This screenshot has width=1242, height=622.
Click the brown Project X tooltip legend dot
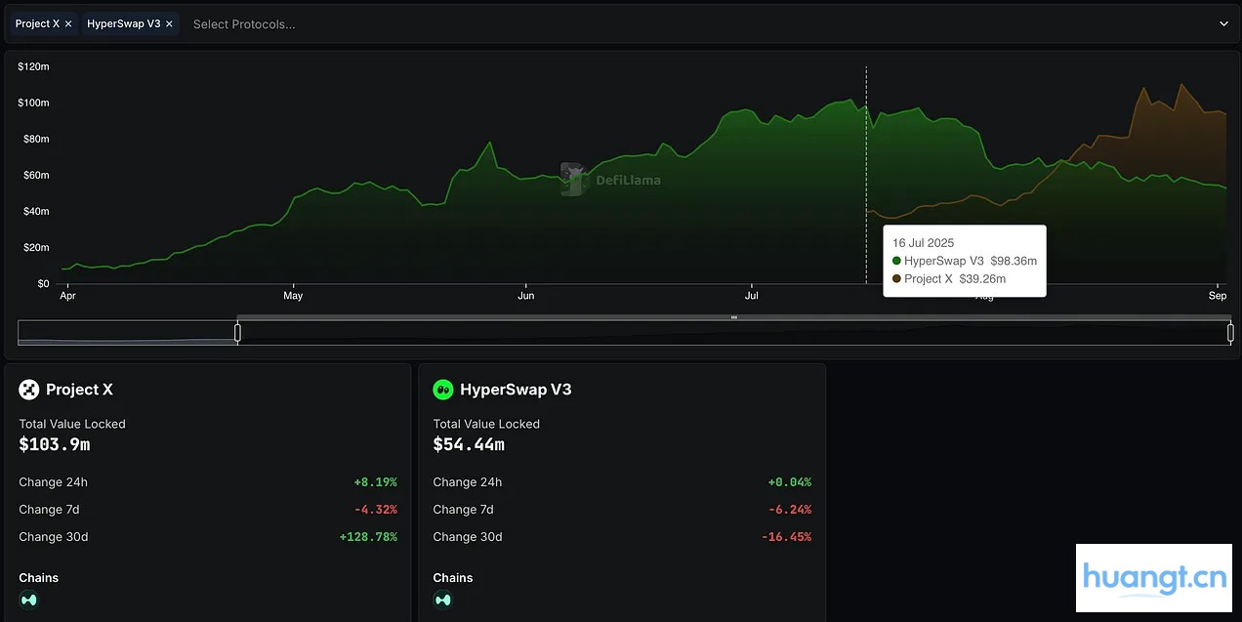(896, 279)
